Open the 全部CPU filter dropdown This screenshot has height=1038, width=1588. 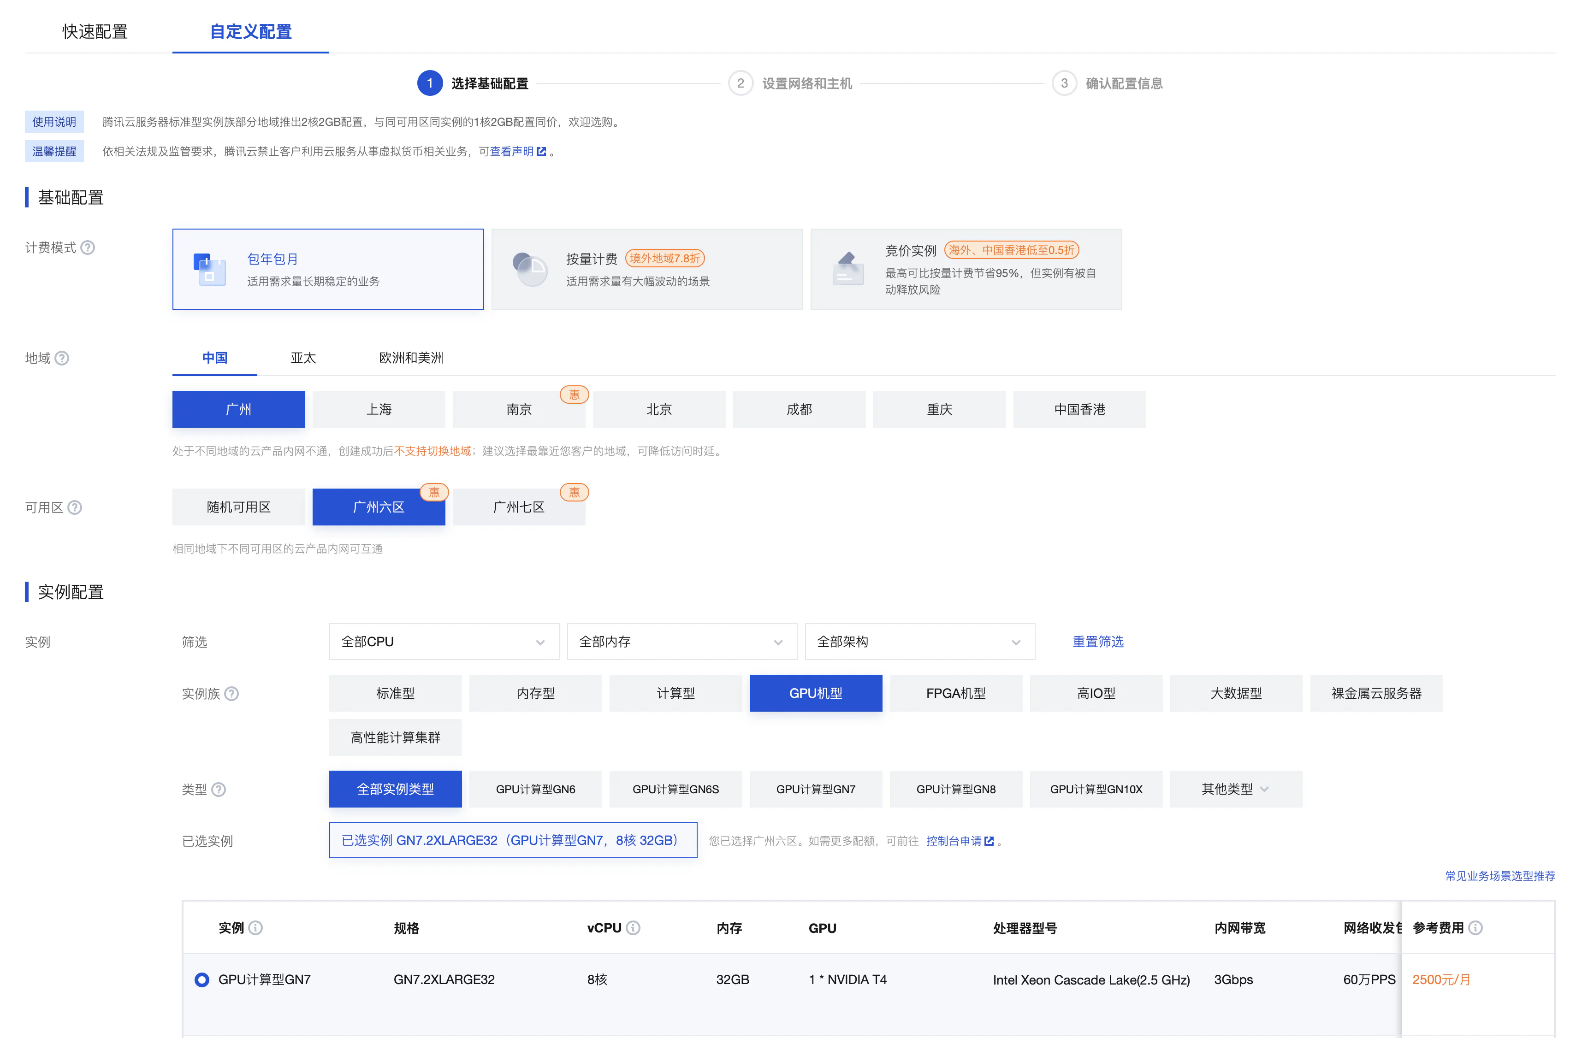click(x=444, y=642)
